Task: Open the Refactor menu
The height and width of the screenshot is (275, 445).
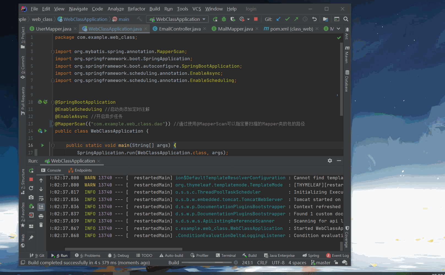Action: point(136,9)
